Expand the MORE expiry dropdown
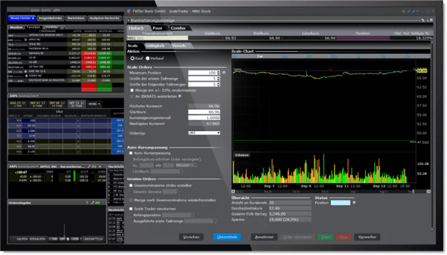This screenshot has height=255, width=447. [93, 103]
